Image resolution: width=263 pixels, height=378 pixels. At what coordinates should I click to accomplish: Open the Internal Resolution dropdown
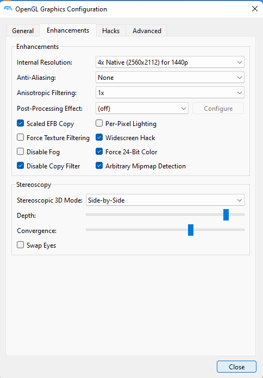click(170, 62)
